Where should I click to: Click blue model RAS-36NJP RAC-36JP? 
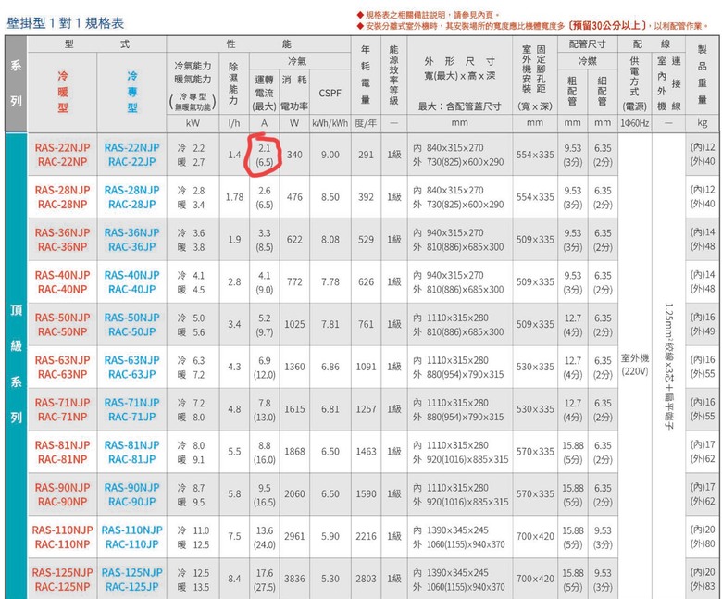[132, 240]
